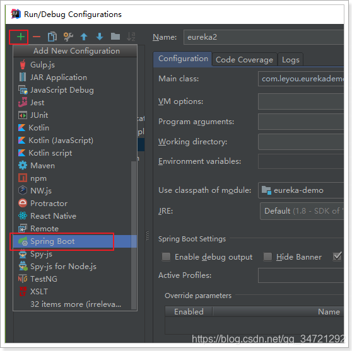Open the JRE Default dropdown
This screenshot has height=351, width=352.
[302, 211]
